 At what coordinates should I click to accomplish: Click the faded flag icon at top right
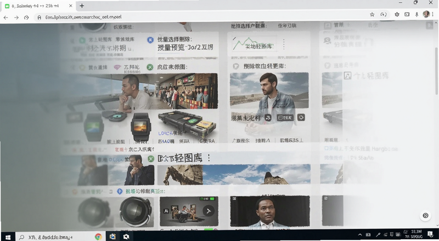pos(429,25)
